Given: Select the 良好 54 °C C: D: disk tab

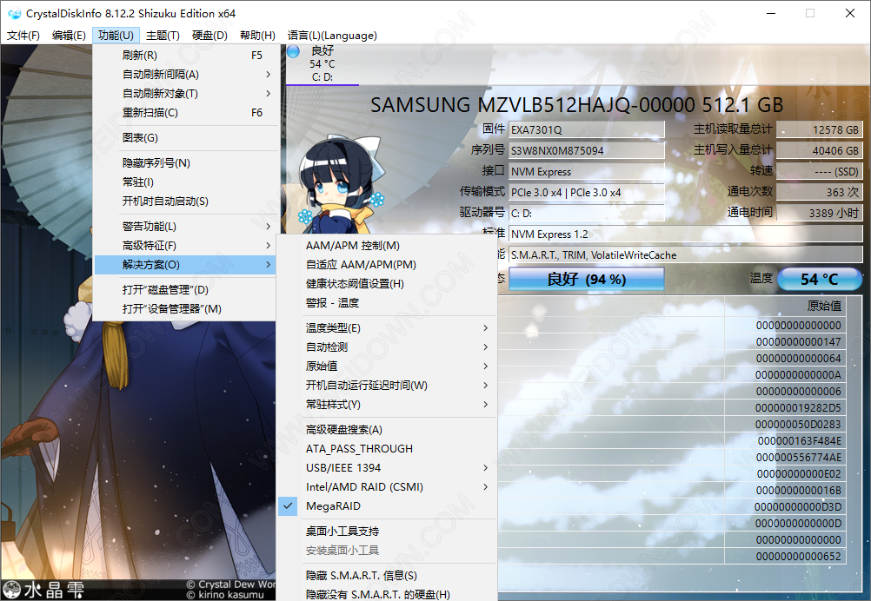Looking at the screenshot, I should 322,63.
